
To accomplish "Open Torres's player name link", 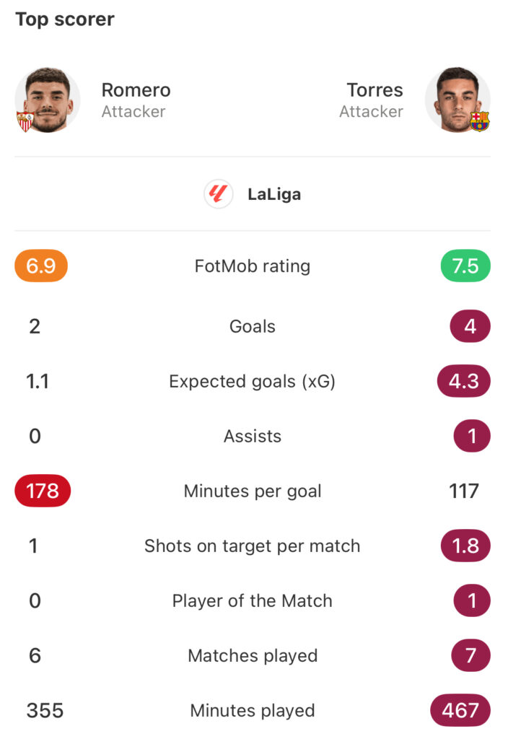I will pyautogui.click(x=375, y=90).
